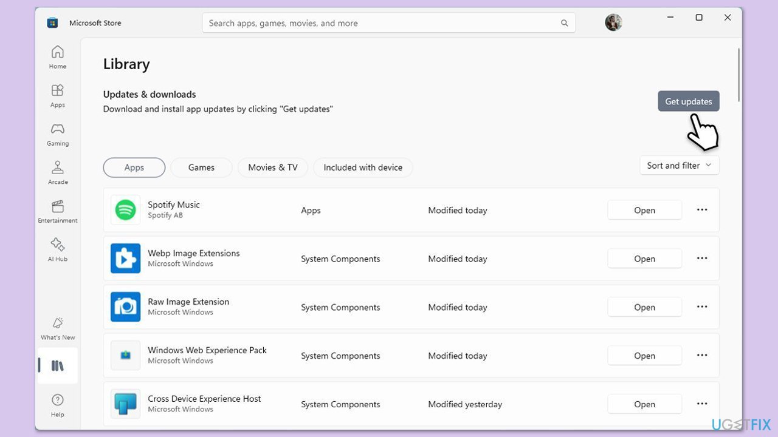The width and height of the screenshot is (778, 437).
Task: Click the Get updates button
Action: click(x=688, y=101)
